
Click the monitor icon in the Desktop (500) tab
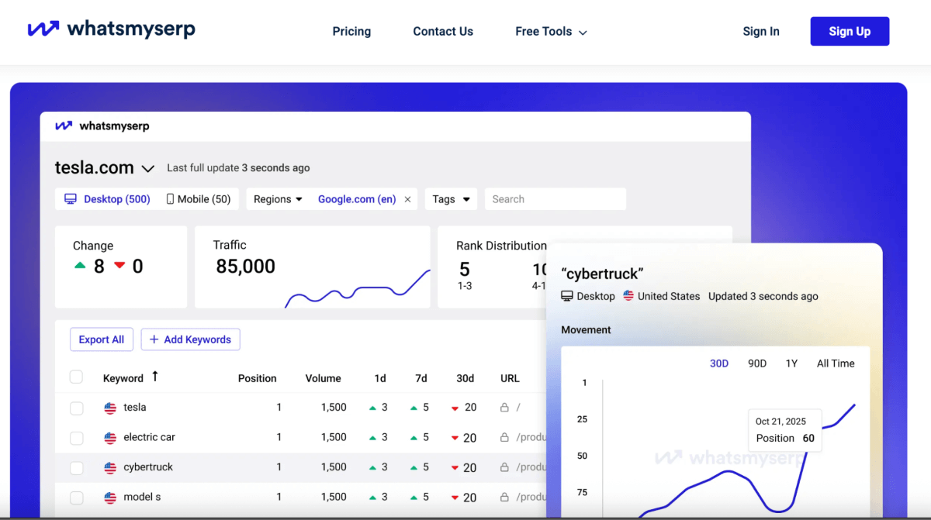71,199
